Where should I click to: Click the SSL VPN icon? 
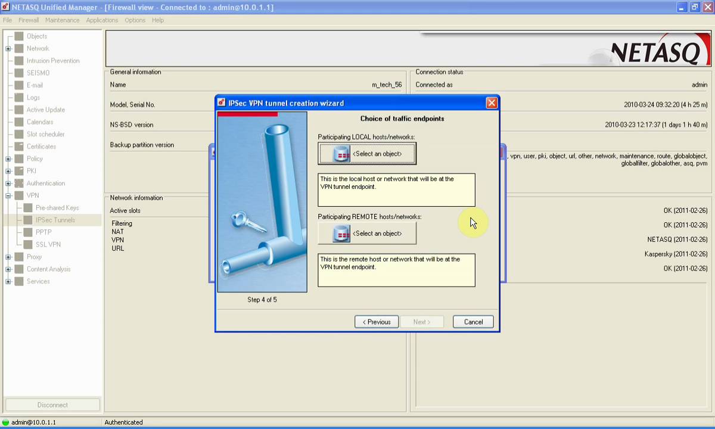[28, 245]
